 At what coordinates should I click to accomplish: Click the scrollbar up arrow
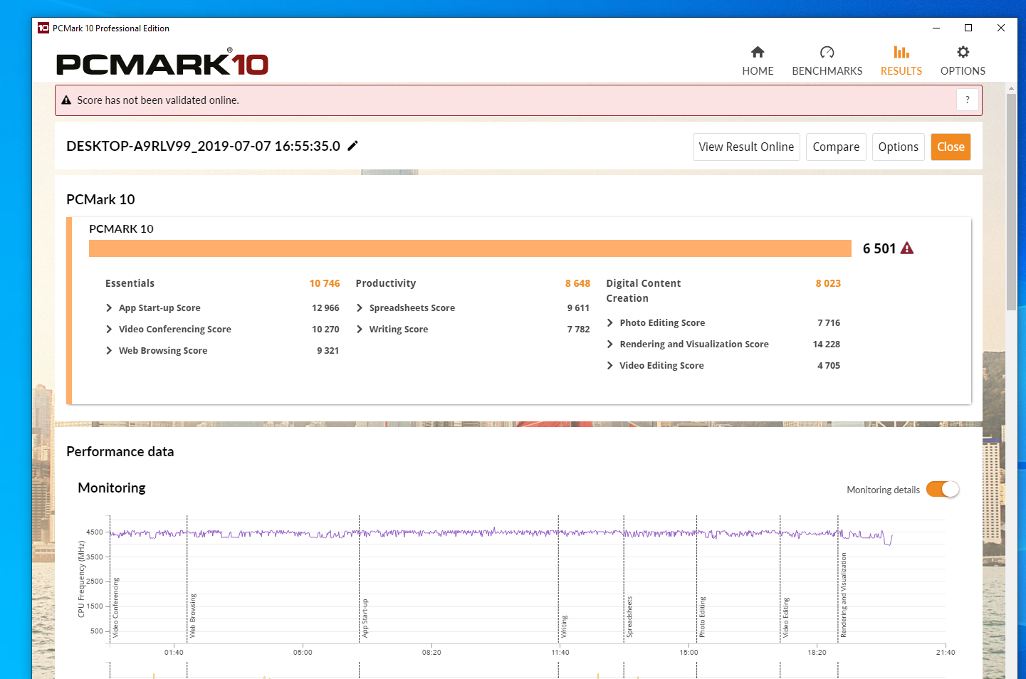click(x=1011, y=88)
